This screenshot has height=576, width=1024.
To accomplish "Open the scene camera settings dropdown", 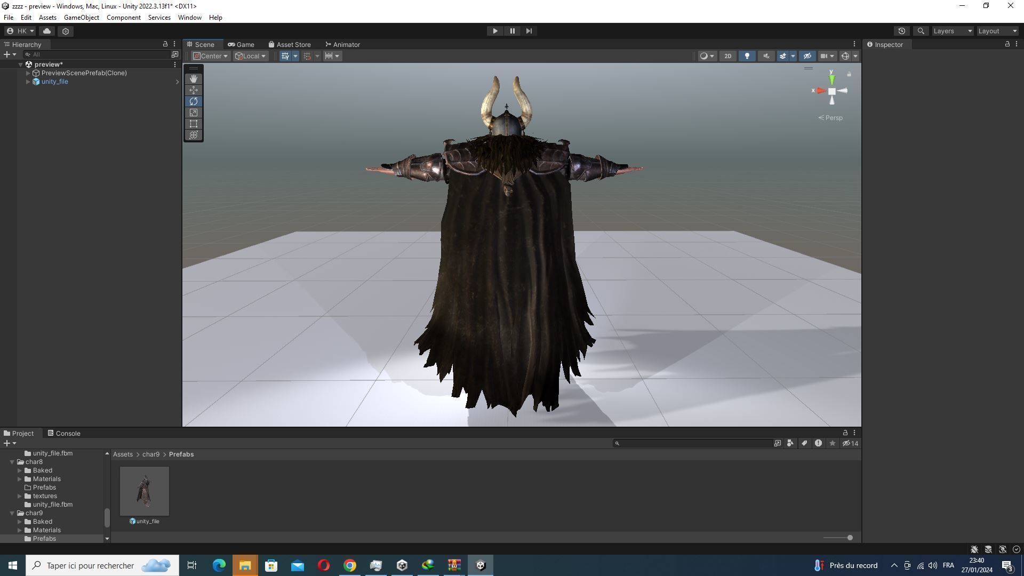I will click(x=827, y=56).
